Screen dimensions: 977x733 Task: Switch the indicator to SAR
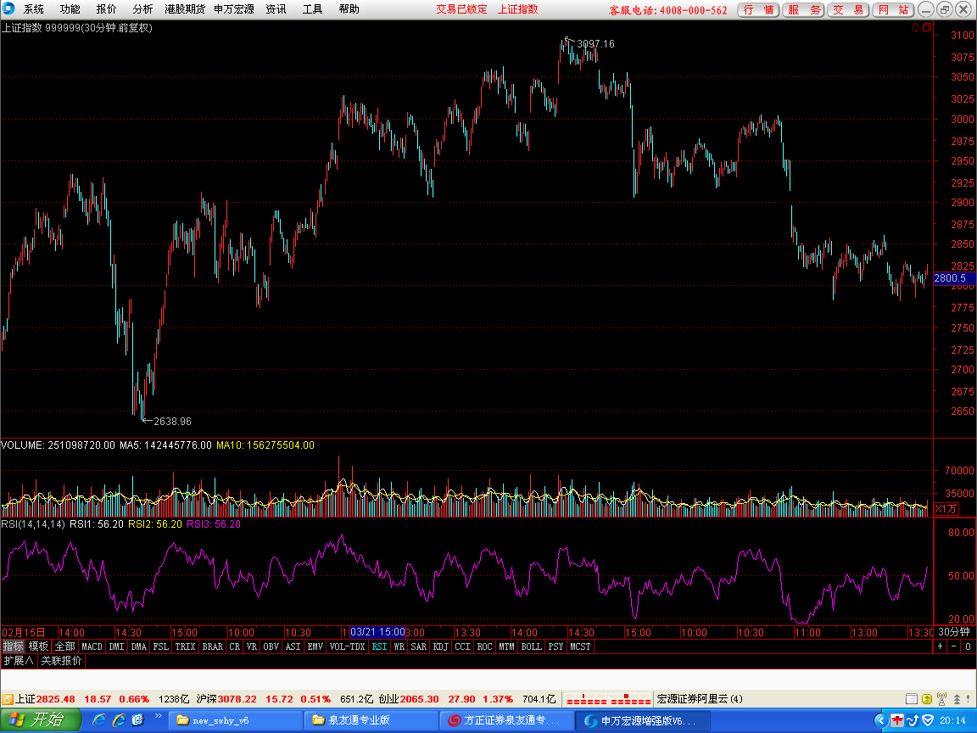click(419, 646)
